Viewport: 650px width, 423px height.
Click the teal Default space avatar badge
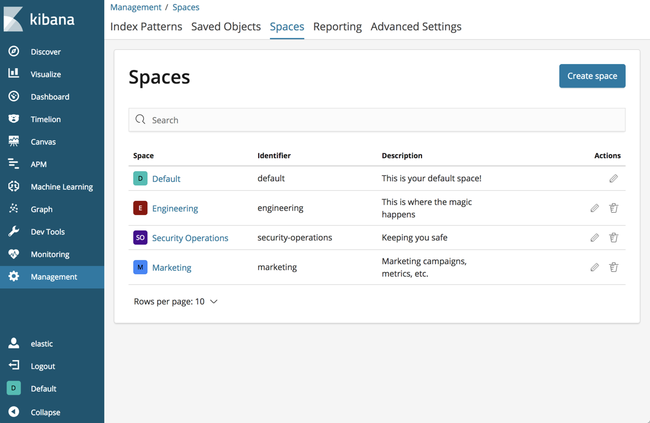(x=140, y=178)
